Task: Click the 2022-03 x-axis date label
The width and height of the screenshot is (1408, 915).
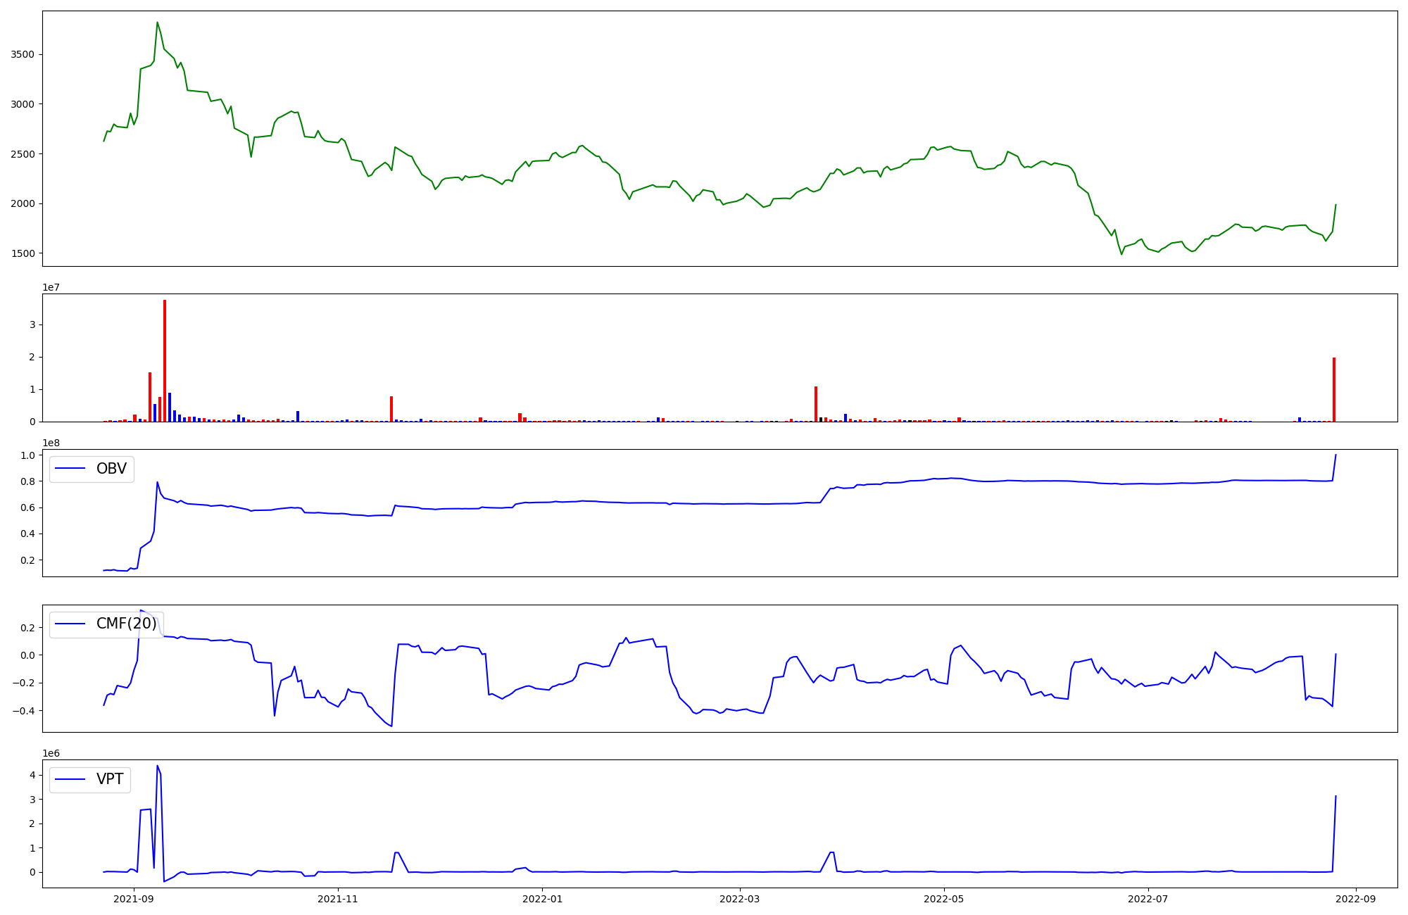Action: point(739,899)
